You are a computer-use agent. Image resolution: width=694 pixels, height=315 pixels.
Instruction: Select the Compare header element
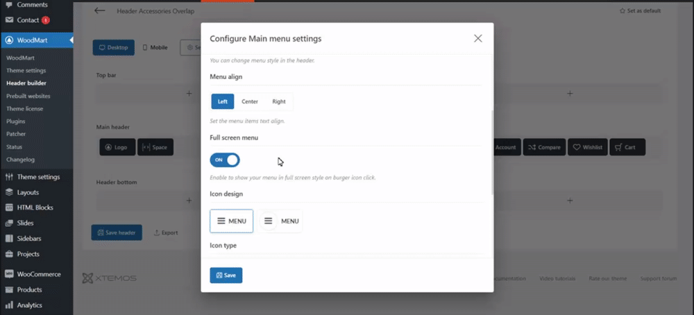tap(544, 147)
